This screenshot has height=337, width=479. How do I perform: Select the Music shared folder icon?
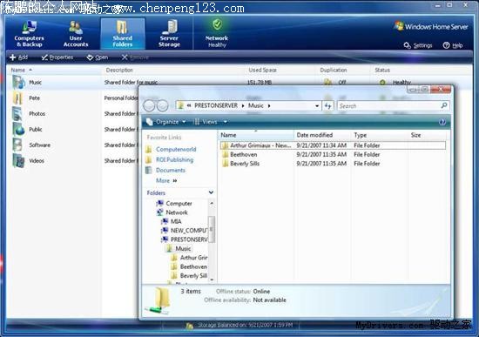point(18,82)
